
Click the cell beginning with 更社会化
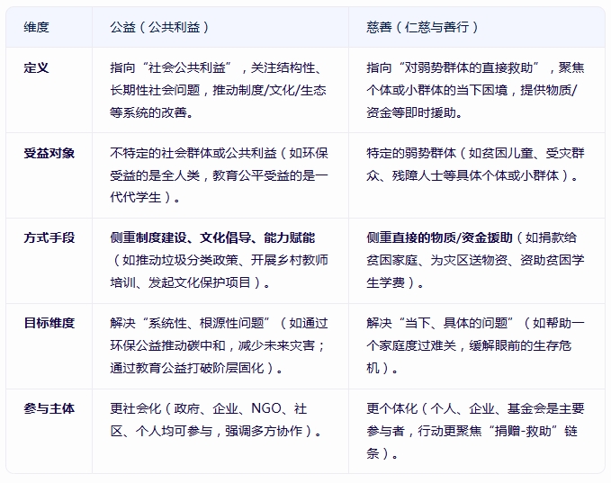pyautogui.click(x=219, y=419)
